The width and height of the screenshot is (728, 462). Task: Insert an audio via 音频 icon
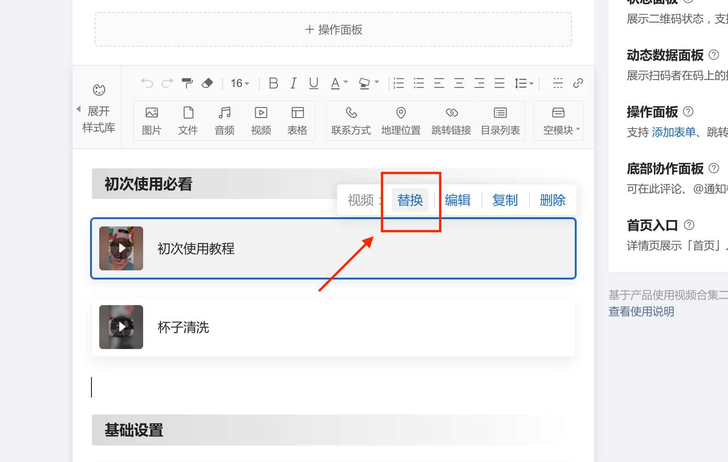point(224,121)
